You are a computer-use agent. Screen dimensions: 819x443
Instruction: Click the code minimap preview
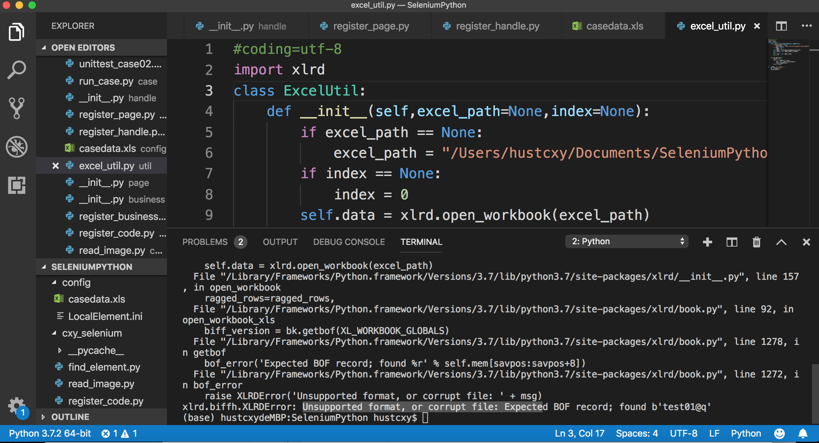[x=788, y=55]
